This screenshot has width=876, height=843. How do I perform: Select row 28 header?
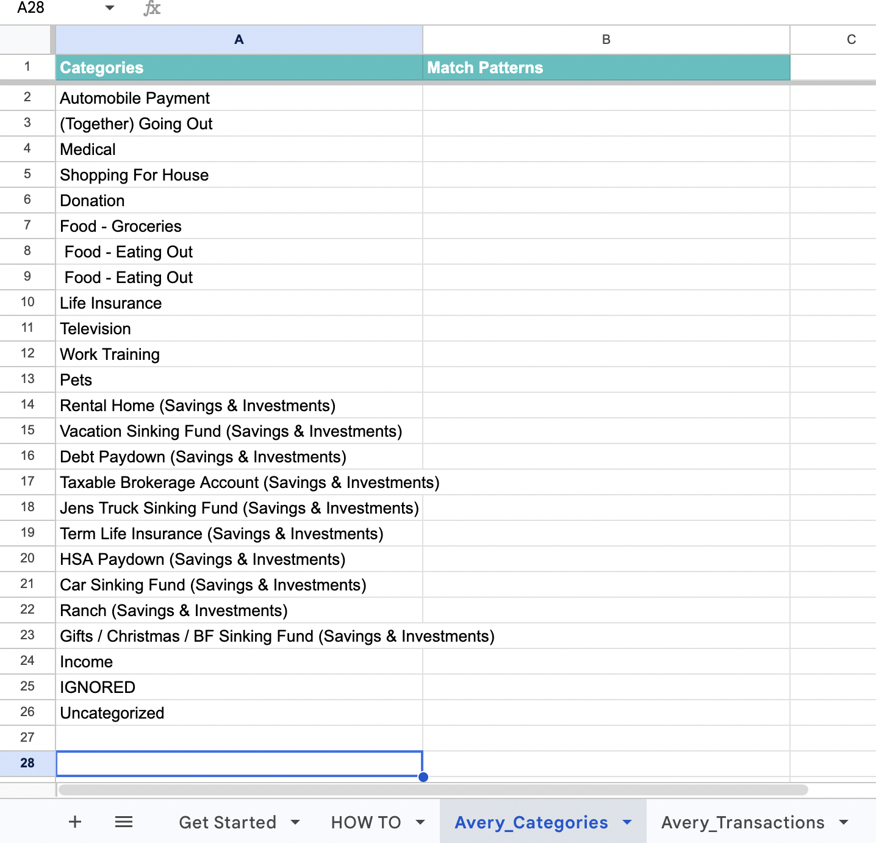(x=27, y=763)
